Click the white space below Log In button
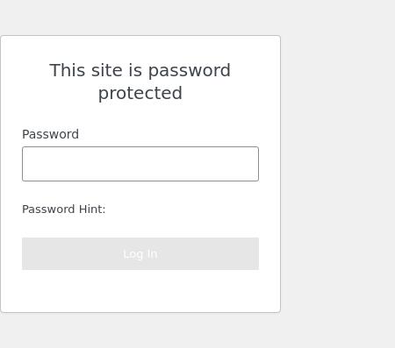Image resolution: width=395 pixels, height=348 pixels. coord(140,291)
